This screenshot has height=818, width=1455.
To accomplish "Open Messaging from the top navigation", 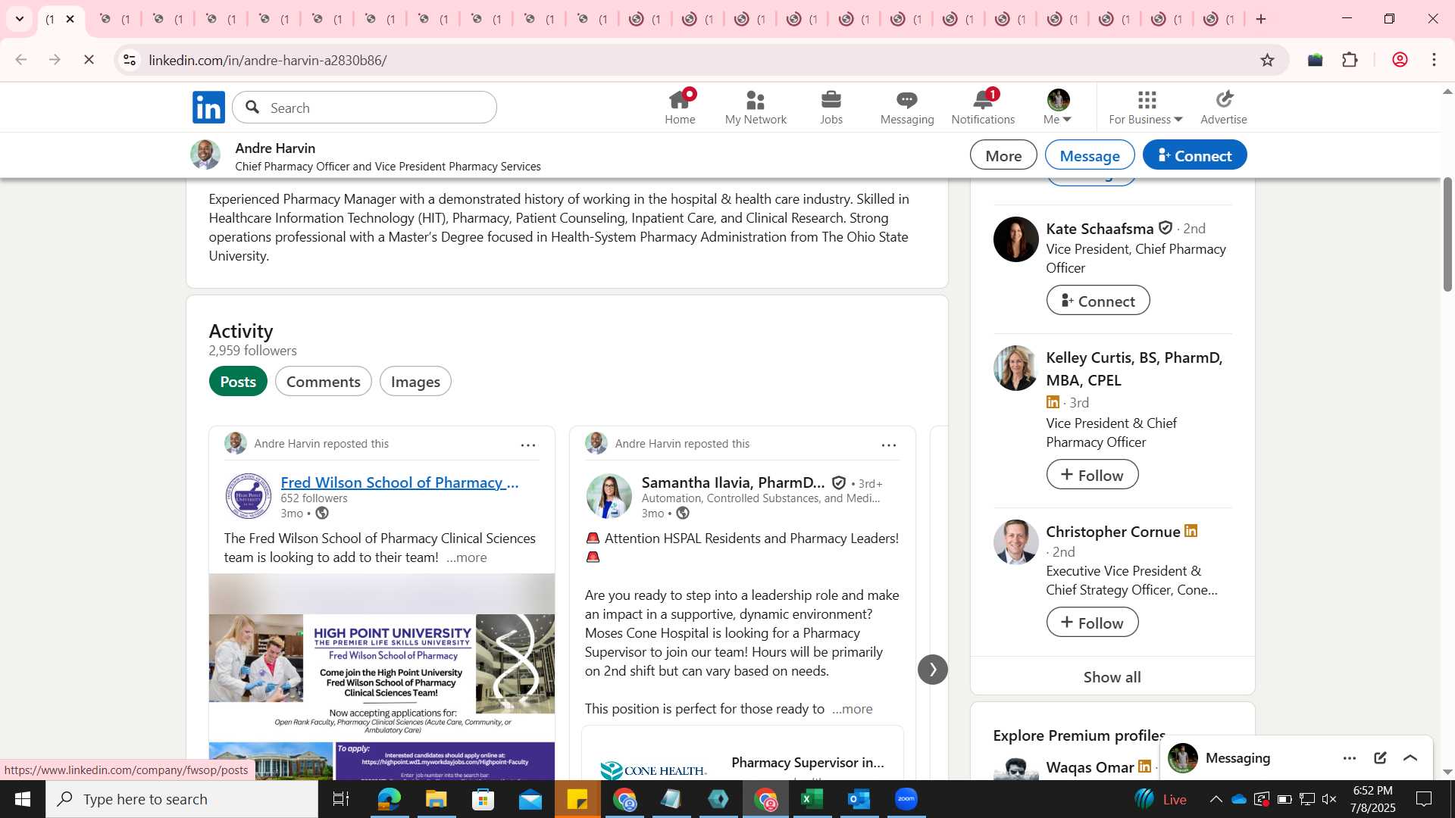I will pos(907,107).
